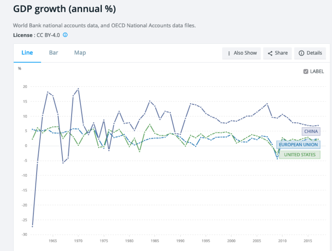332x251 pixels.
Task: Click the Share button text
Action: (x=281, y=53)
